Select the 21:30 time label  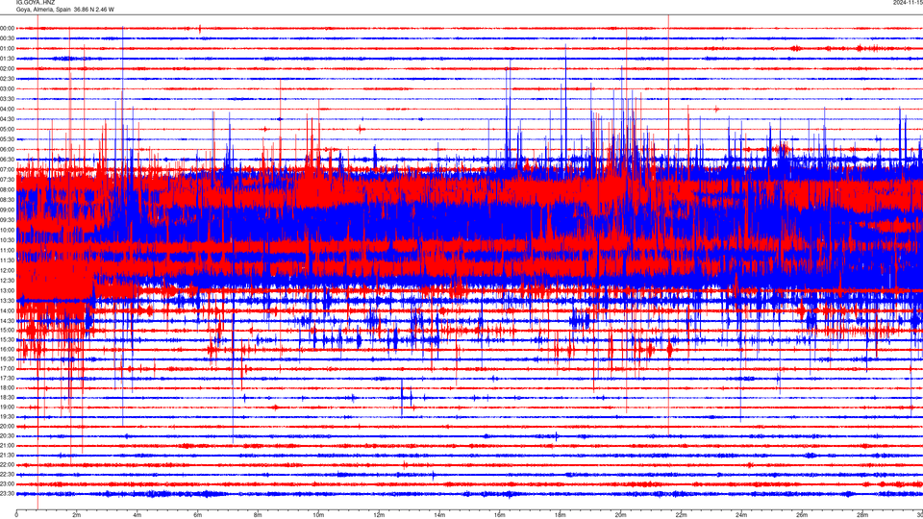[x=7, y=456]
